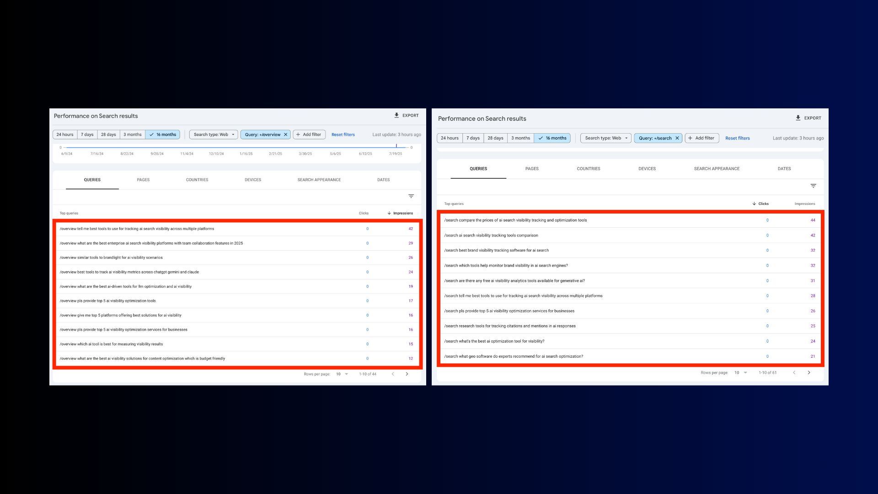The image size is (878, 494).
Task: Click the Add filter button
Action: pyautogui.click(x=309, y=134)
